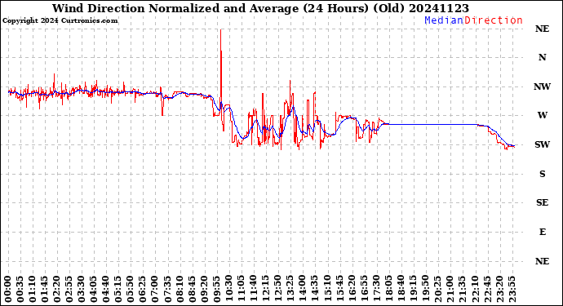
Task: Click the 16:55 time label
Action: point(364,289)
